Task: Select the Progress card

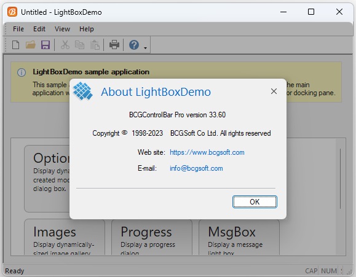Action: tap(152, 237)
